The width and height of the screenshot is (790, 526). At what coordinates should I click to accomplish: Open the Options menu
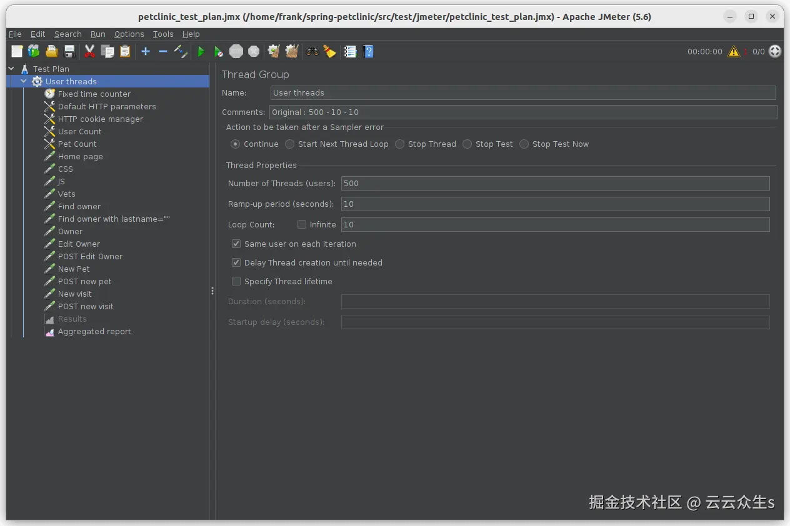click(129, 34)
